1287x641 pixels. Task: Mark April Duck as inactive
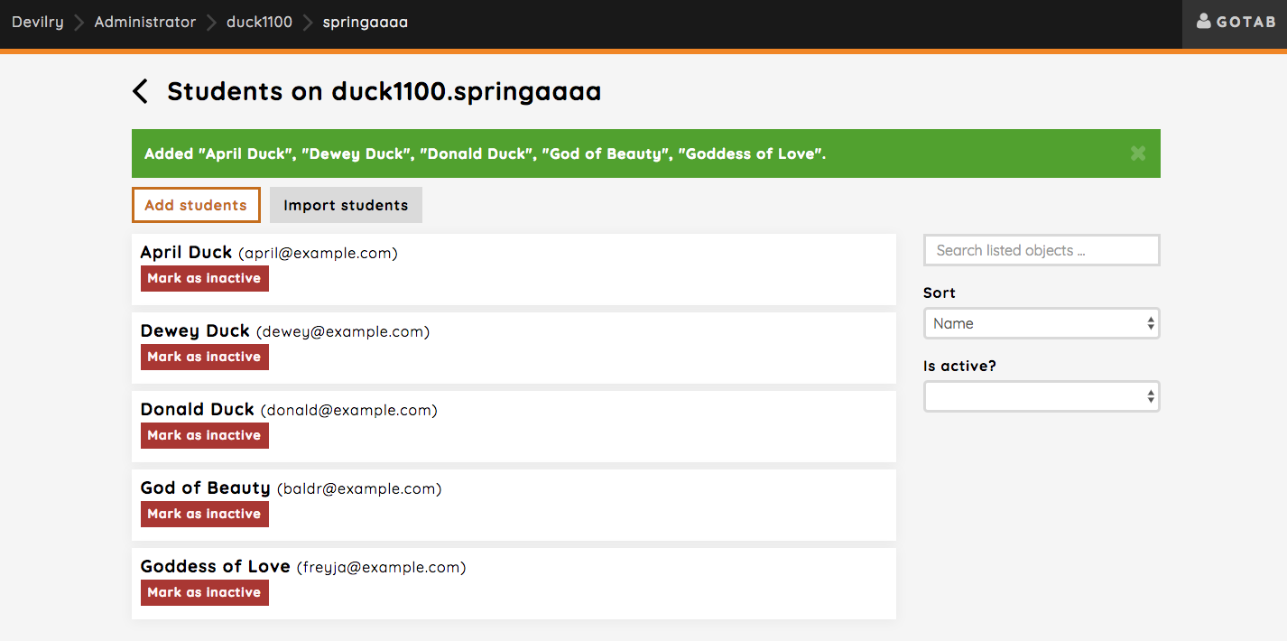tap(205, 278)
